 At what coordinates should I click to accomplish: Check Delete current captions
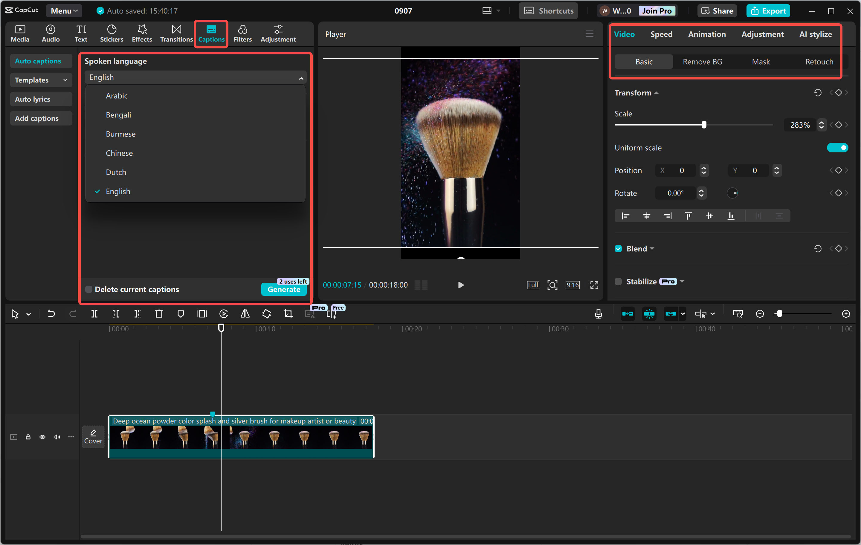pos(89,290)
